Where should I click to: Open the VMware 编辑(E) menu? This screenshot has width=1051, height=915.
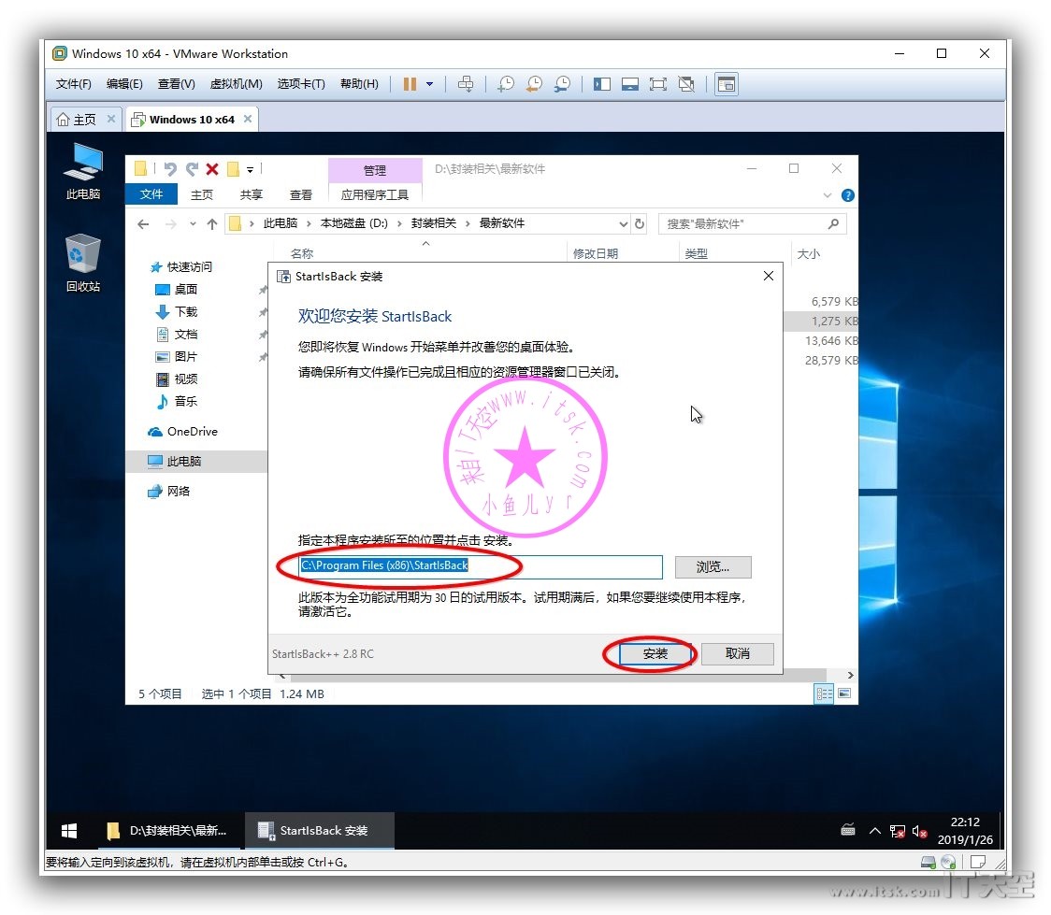124,84
